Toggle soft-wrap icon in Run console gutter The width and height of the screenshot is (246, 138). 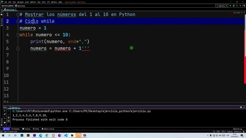pos(8,118)
